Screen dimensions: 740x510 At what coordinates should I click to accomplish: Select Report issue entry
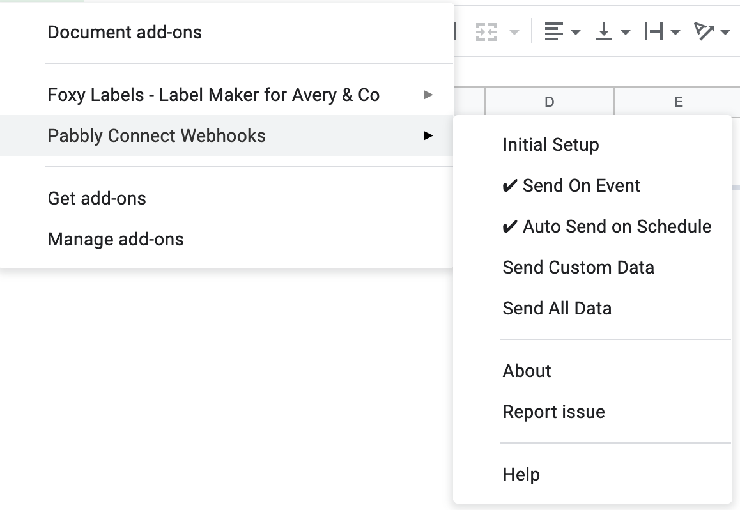(592, 412)
